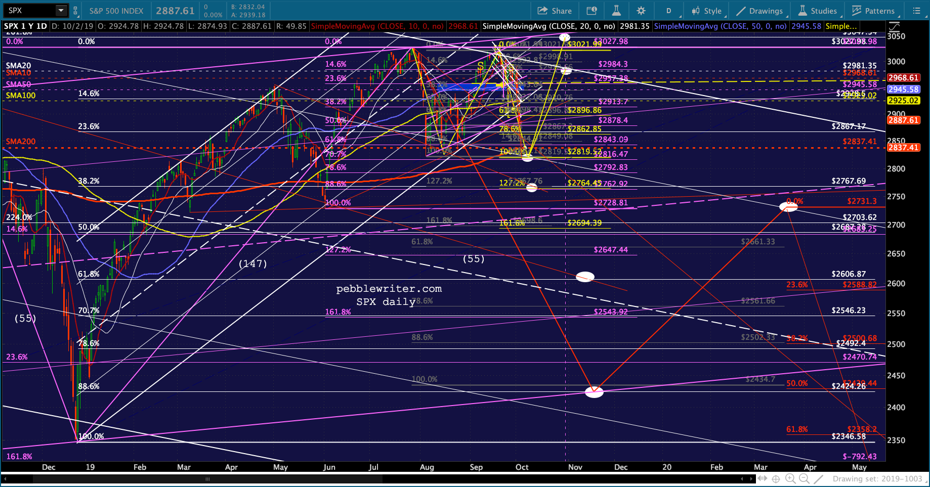Click the truncated yellow Simple... study label
This screenshot has width=930, height=487.
tap(841, 26)
